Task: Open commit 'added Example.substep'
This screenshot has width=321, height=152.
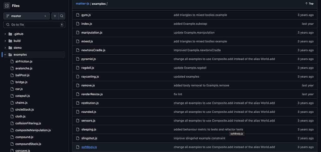Action: click(x=190, y=24)
